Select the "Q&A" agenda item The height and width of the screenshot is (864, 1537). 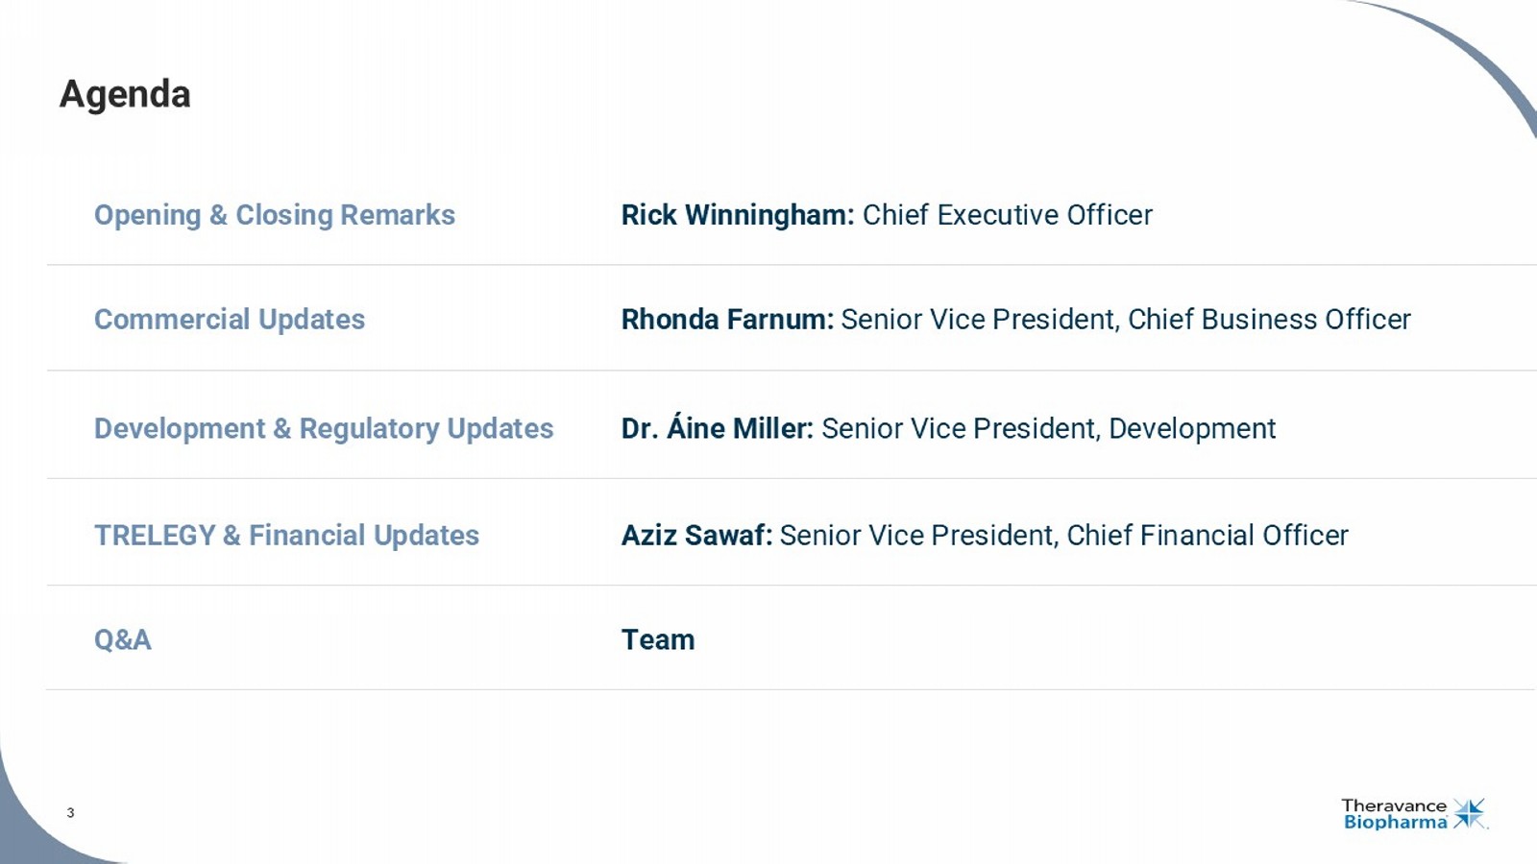122,639
